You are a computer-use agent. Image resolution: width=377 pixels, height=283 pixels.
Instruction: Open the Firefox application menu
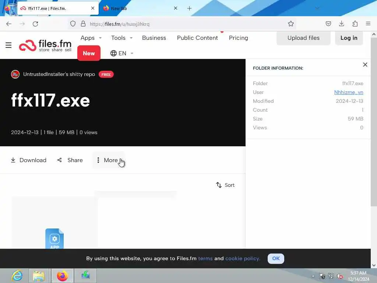pos(368,24)
